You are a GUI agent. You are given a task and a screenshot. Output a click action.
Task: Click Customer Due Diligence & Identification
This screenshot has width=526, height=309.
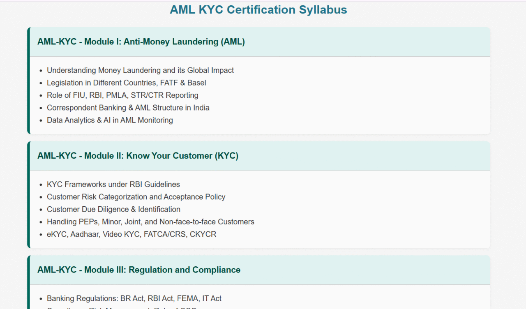[x=113, y=209]
